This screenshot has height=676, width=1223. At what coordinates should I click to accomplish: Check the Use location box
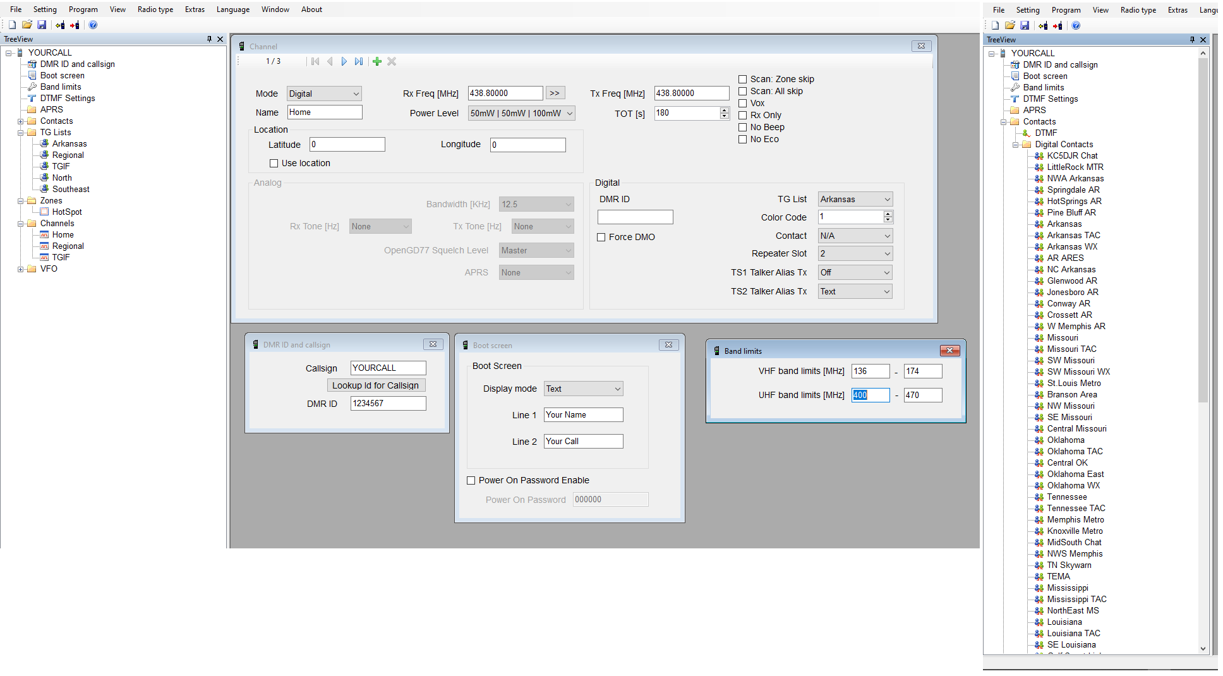[274, 163]
